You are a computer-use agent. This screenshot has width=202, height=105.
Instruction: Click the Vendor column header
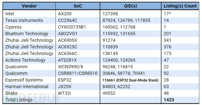click(x=29, y=6)
